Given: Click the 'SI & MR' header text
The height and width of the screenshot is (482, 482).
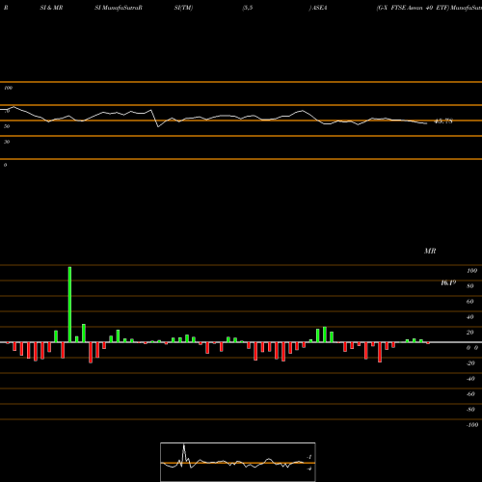Looking at the screenshot, I should (51, 8).
